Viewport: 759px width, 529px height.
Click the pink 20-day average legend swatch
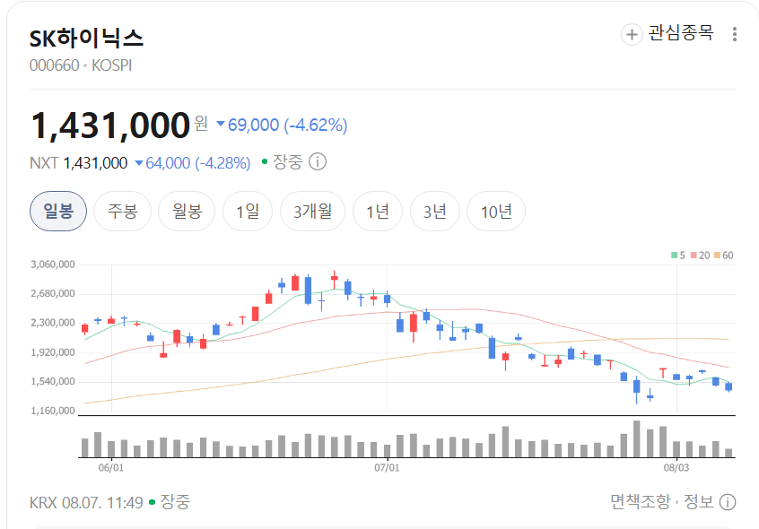(x=694, y=256)
